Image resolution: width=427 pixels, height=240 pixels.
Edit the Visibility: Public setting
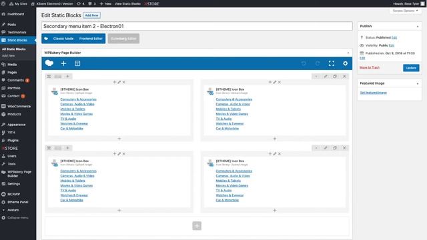pos(392,45)
